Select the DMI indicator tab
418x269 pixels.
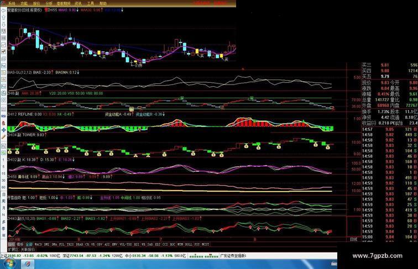point(46,244)
